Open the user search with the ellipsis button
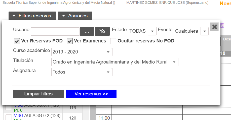This screenshot has width=231, height=120. (x=87, y=31)
